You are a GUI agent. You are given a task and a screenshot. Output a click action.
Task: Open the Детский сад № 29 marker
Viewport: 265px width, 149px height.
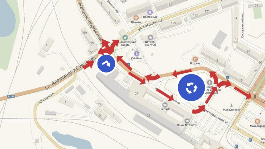click(150, 37)
